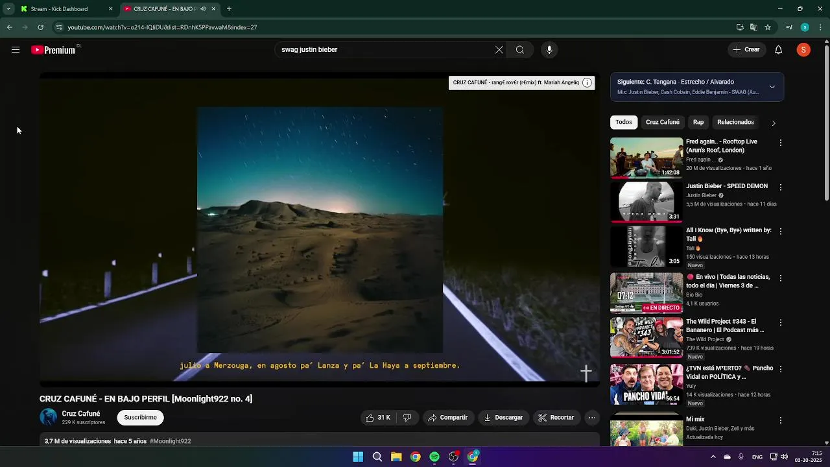The image size is (830, 467).
Task: Reload the current page
Action: (x=40, y=27)
